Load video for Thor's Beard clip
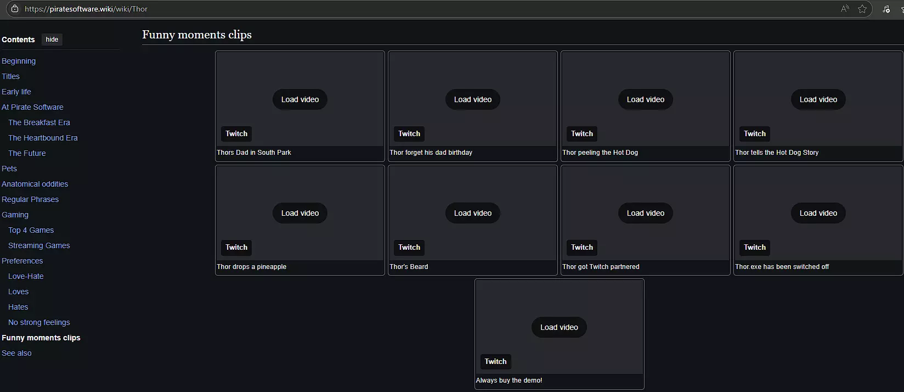Screen dimensions: 904x392 click(473, 213)
